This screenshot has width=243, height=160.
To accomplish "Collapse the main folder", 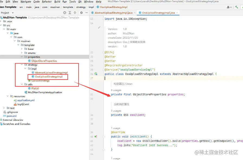I will click(4, 29).
